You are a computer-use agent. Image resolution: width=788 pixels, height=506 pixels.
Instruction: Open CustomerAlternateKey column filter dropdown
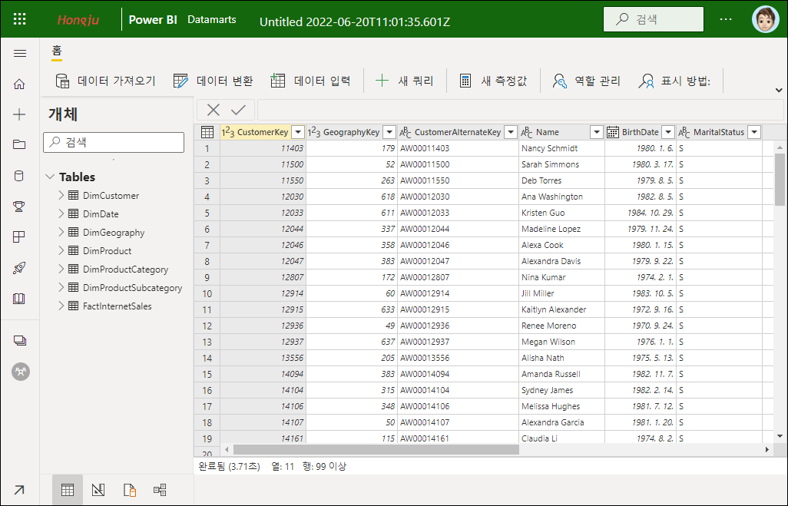tap(511, 132)
